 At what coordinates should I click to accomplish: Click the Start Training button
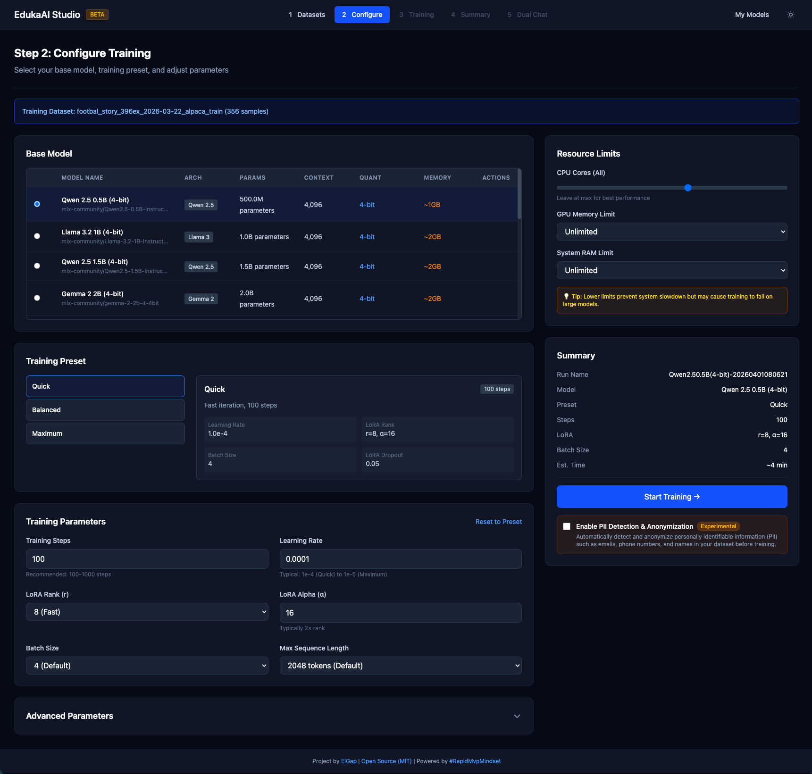click(x=671, y=497)
